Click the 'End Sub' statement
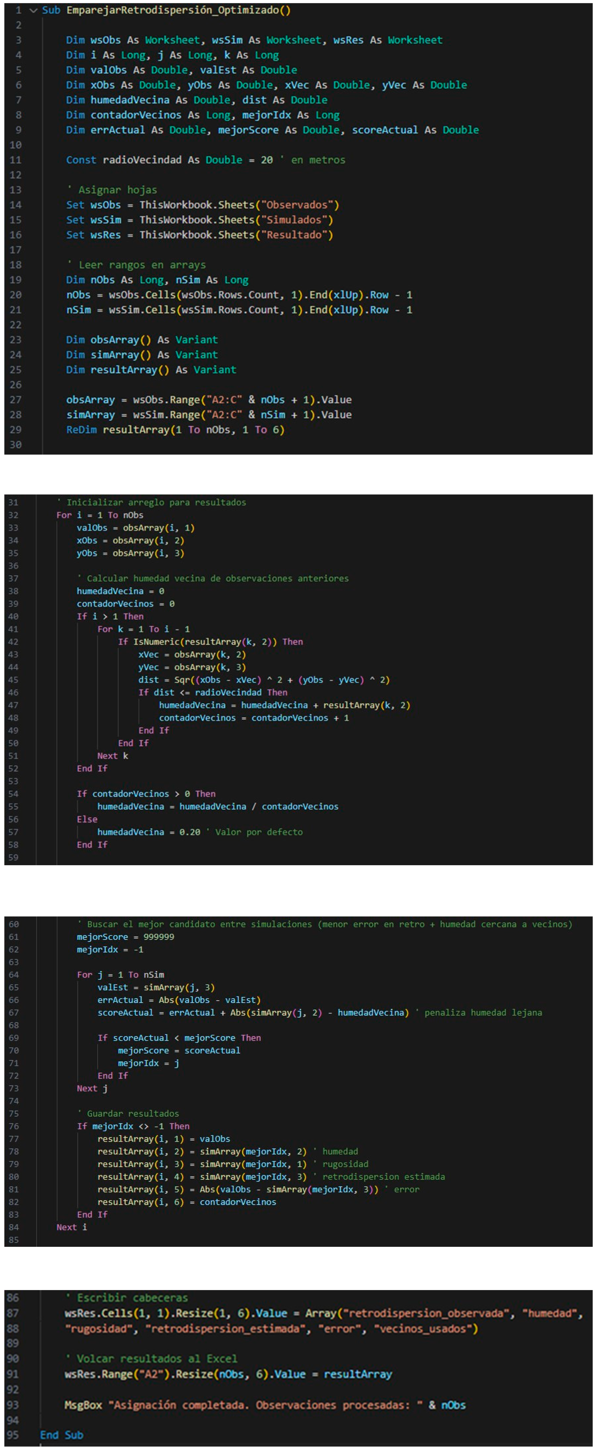The height and width of the screenshot is (1452, 597). point(61,1435)
